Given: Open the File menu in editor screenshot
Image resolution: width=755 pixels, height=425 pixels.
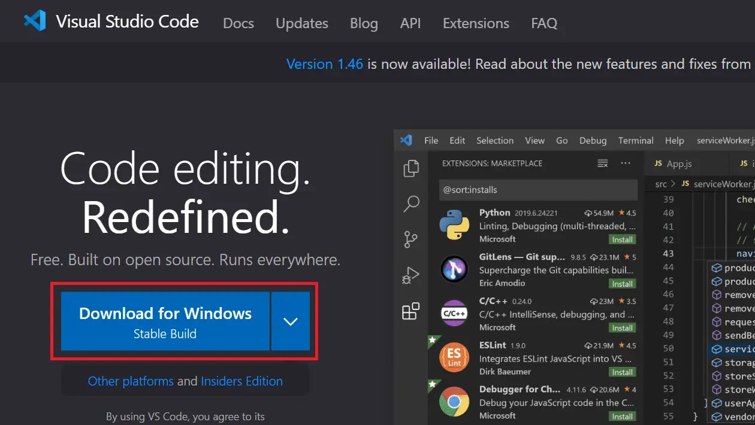Looking at the screenshot, I should coord(431,141).
